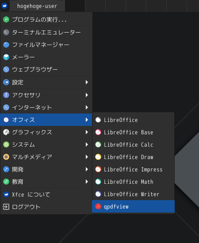Click the マルチメディア orange disc icon
The image size is (199, 243).
pos(6,157)
